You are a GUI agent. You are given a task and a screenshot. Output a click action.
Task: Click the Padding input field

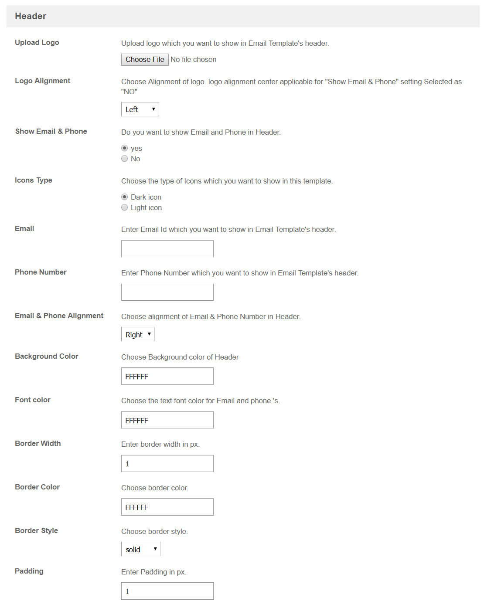click(167, 591)
